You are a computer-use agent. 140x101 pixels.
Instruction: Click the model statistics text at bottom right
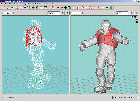(x=125, y=97)
